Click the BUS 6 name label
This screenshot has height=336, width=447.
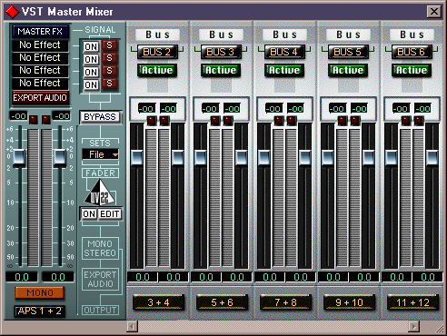coord(412,52)
